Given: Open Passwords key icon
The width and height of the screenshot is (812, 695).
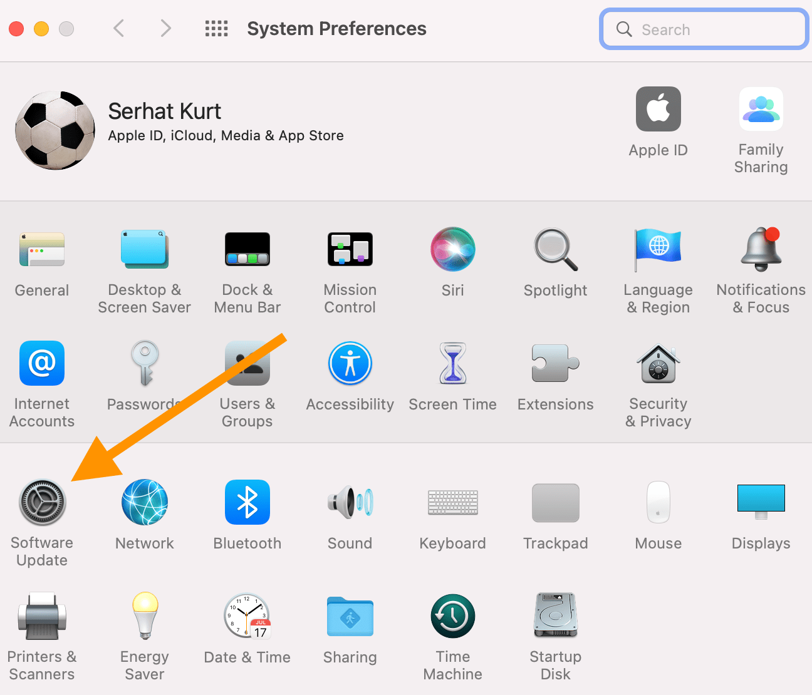Looking at the screenshot, I should coord(145,363).
